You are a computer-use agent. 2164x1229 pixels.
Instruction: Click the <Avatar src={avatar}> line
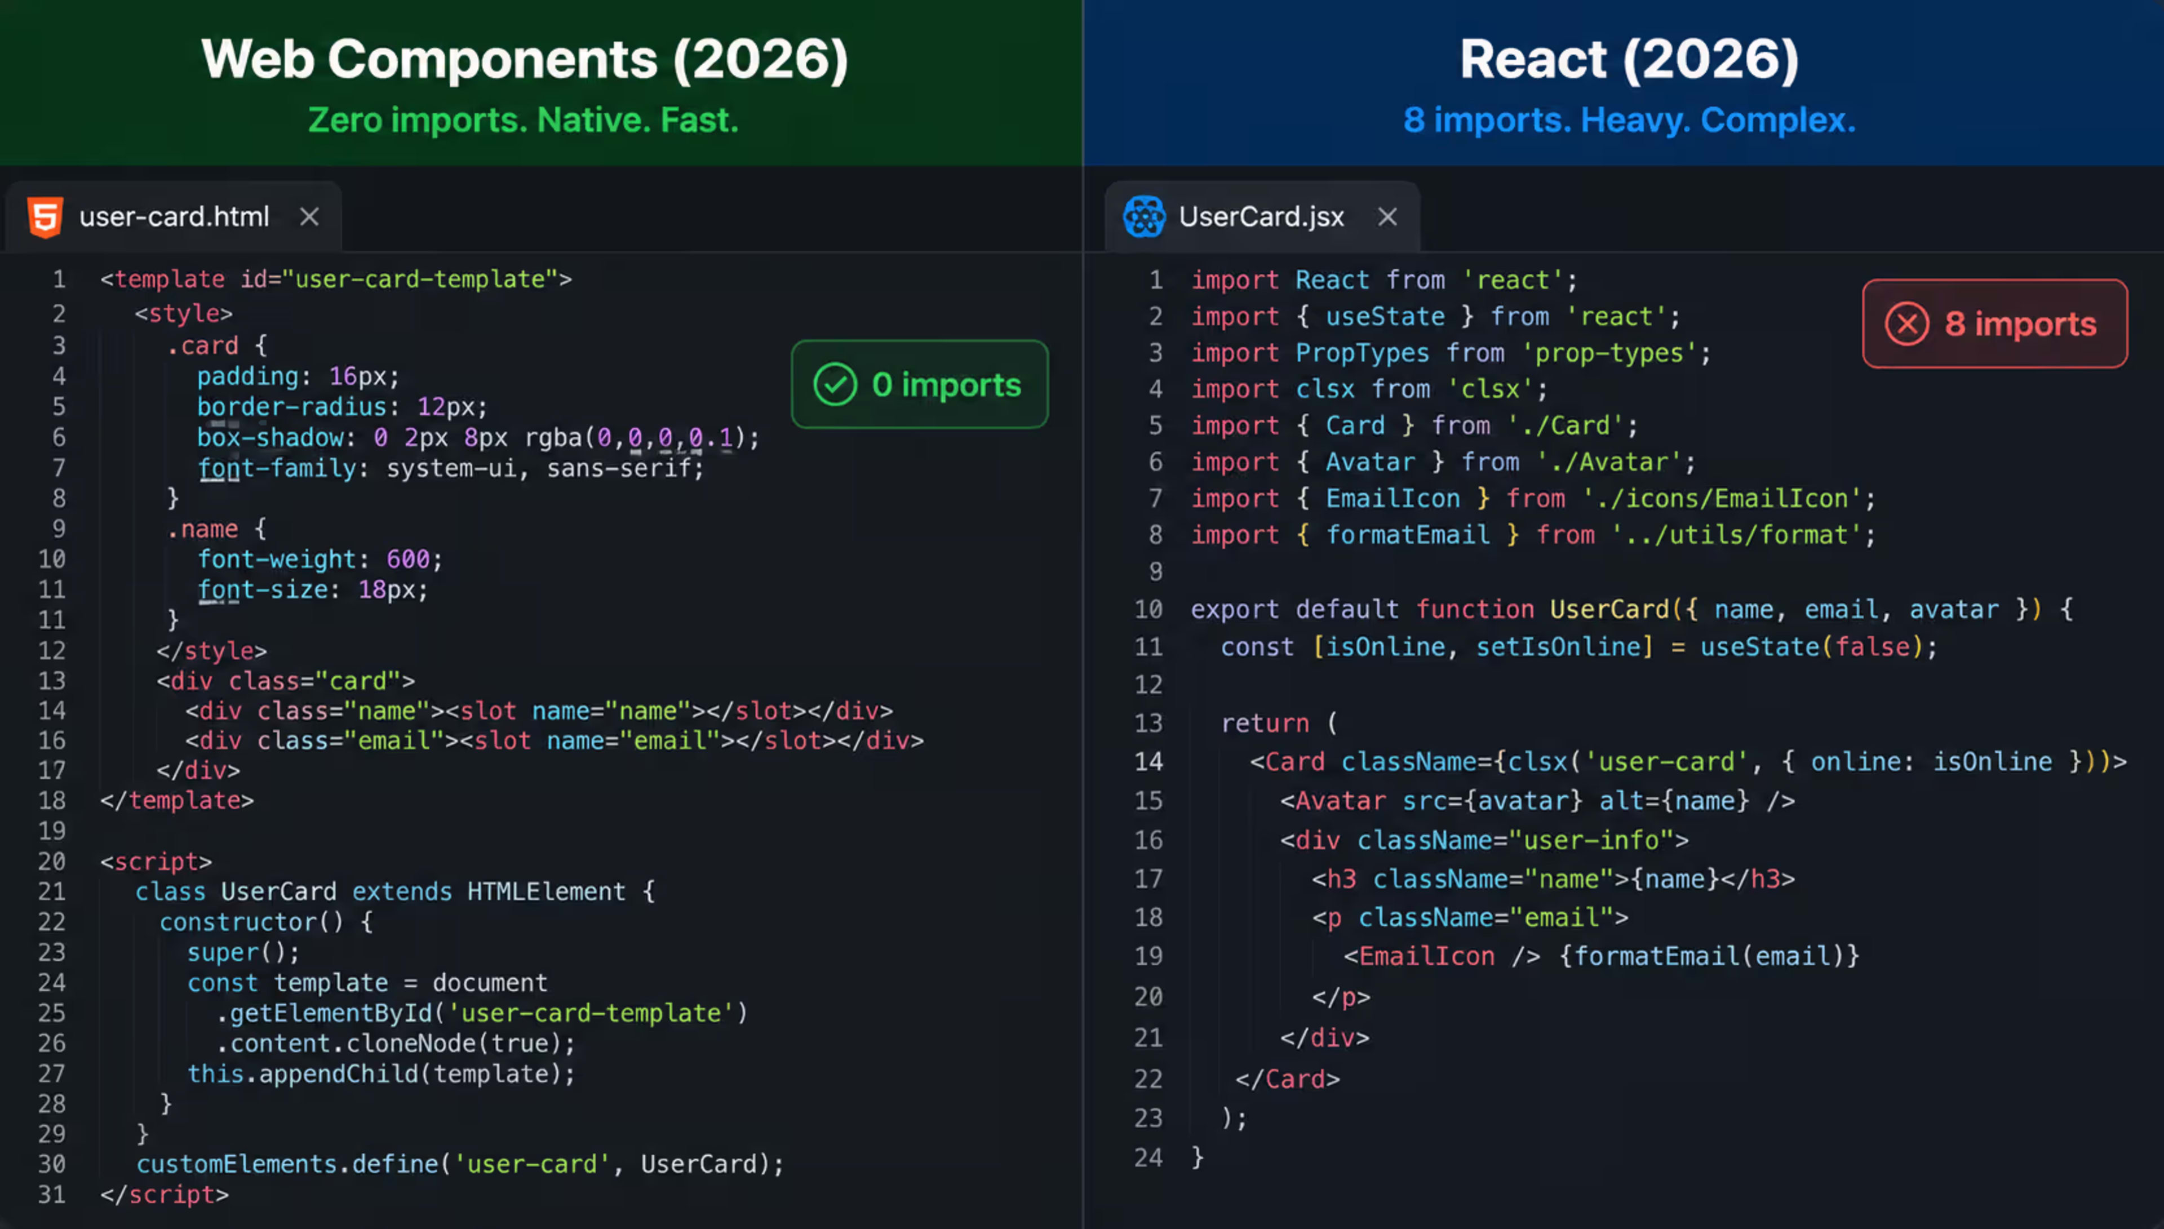coord(1538,800)
